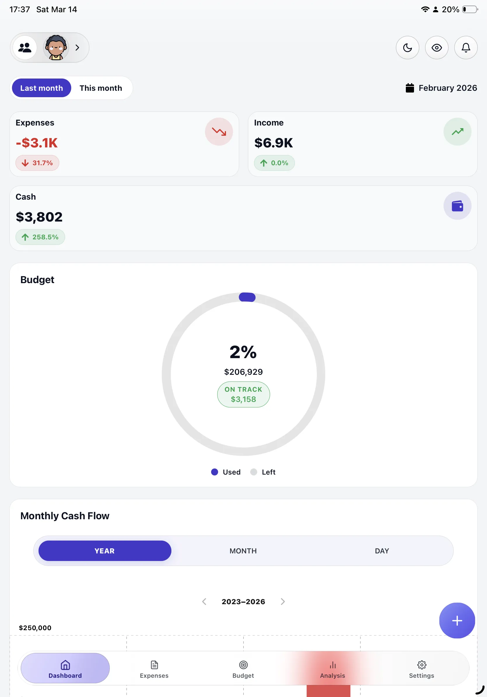The height and width of the screenshot is (697, 487).
Task: Select the MONTH cash flow tab
Action: click(243, 551)
